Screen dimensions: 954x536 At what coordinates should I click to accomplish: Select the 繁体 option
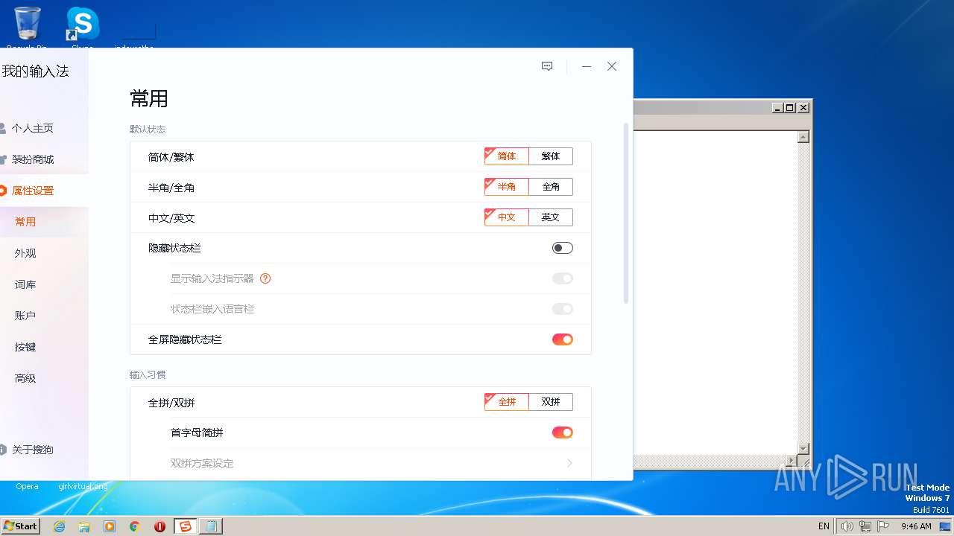point(551,156)
